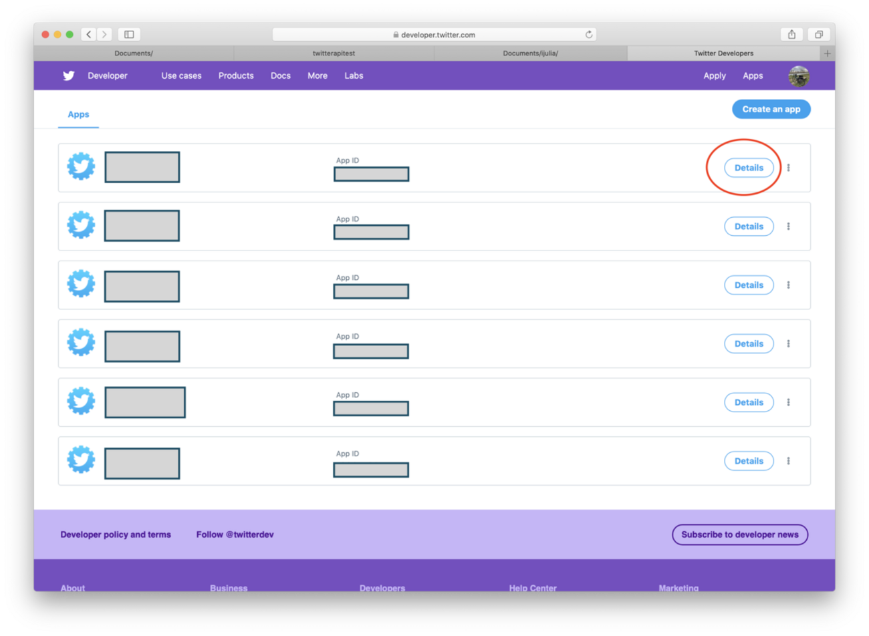Click the Follow @twitterdev link

pos(235,534)
